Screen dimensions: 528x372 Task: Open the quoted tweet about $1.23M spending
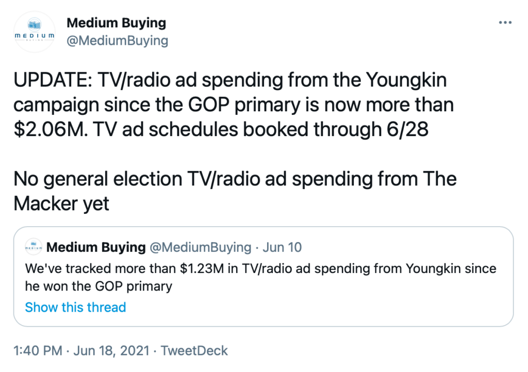pos(263,277)
